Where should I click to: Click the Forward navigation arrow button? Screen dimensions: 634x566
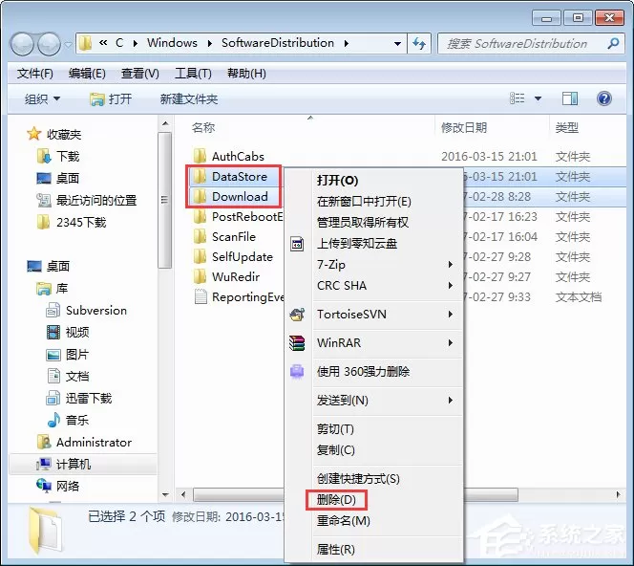point(49,43)
